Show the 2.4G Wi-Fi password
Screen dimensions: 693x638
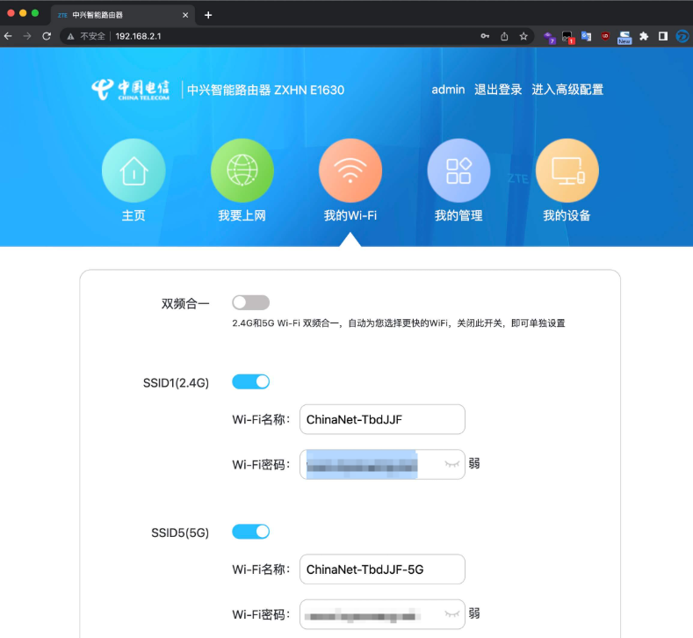click(x=451, y=464)
